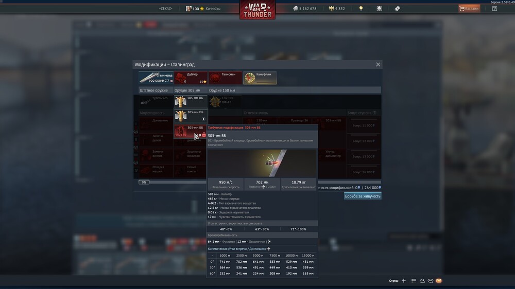Click the lock icon on 305-мм ББ
The image size is (515, 289).
pos(204,135)
